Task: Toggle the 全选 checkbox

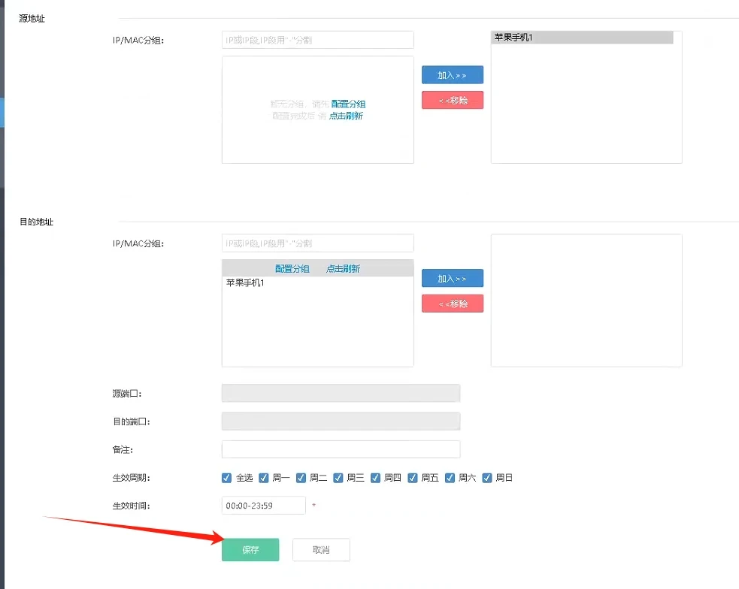Action: [x=227, y=478]
